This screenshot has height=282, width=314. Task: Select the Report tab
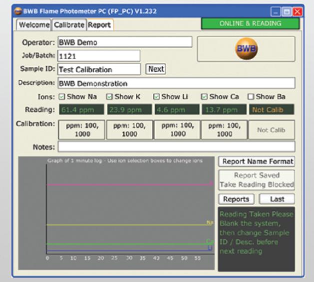pos(99,25)
